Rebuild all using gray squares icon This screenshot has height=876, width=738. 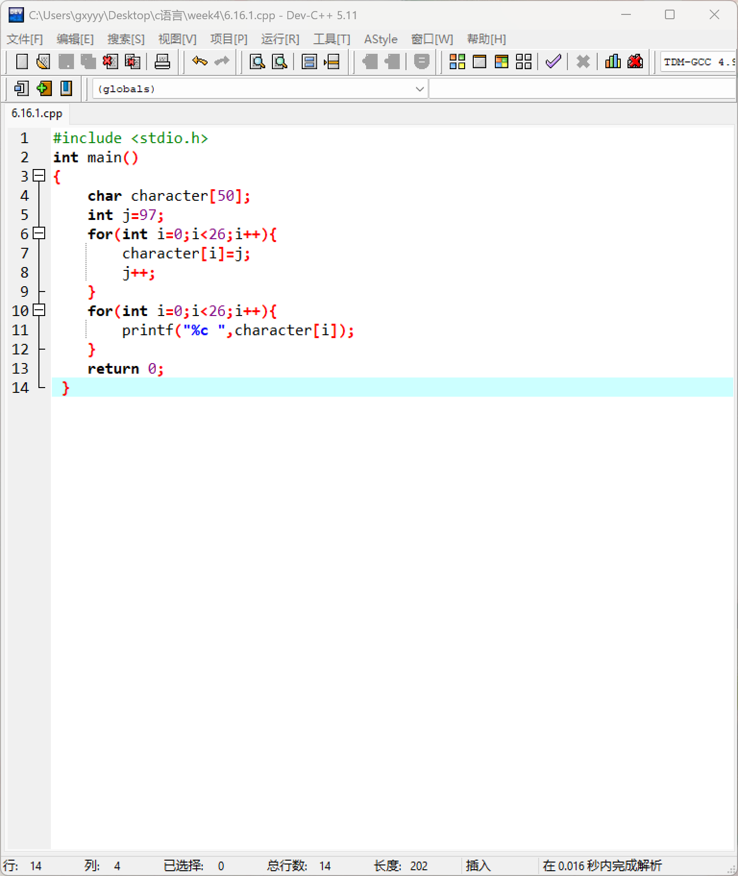click(x=524, y=61)
